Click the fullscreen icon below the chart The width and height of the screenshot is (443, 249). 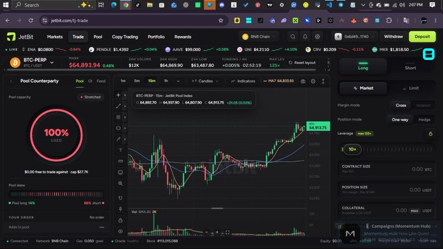coord(227,232)
